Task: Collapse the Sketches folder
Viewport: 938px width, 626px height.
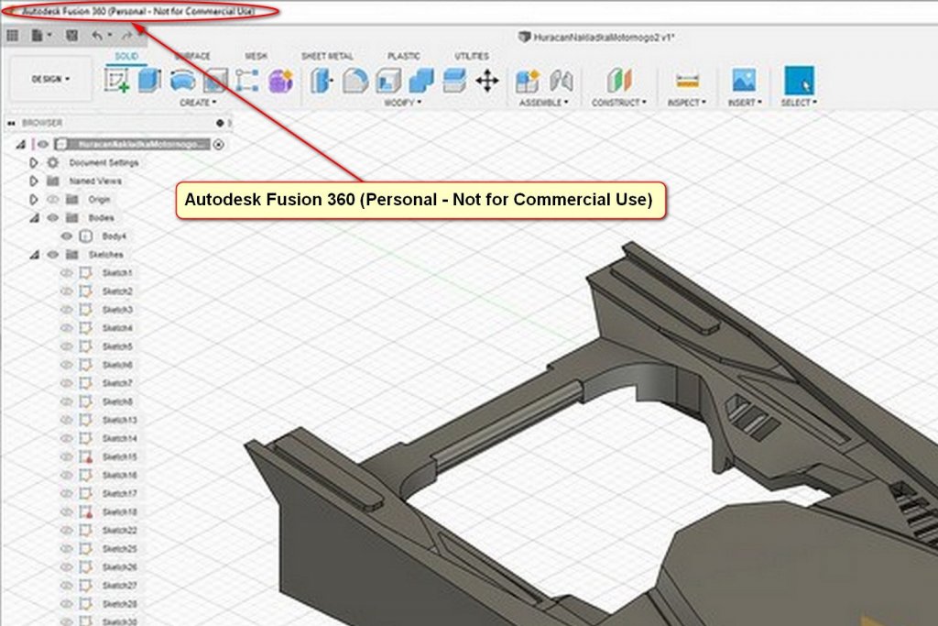Action: click(x=34, y=255)
